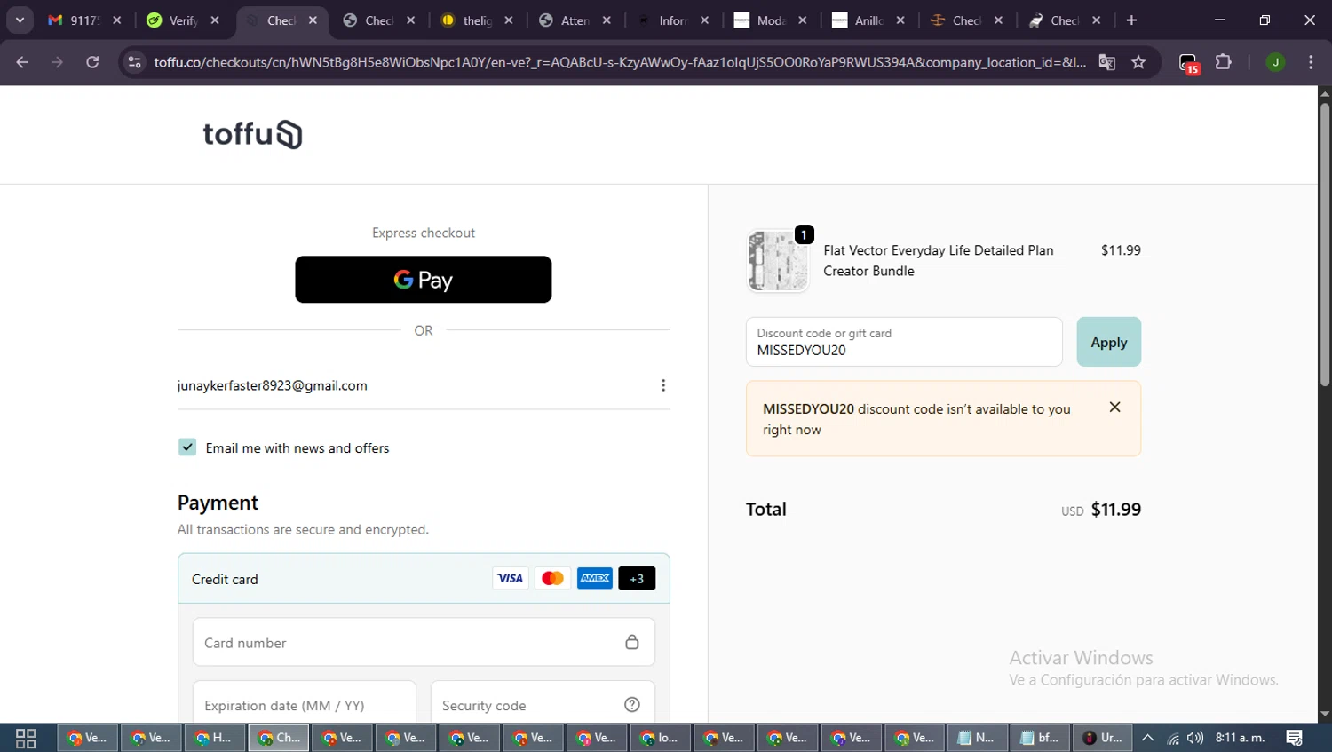Open the email options three-dot menu
The height and width of the screenshot is (752, 1332).
click(663, 385)
